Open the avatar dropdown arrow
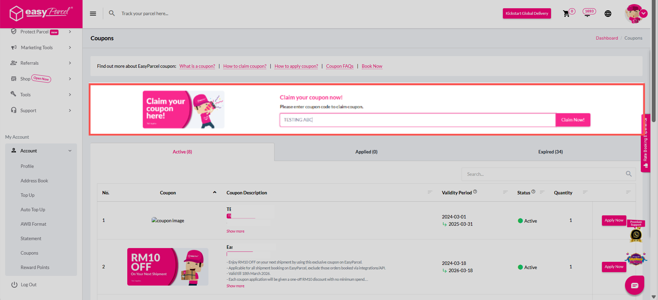This screenshot has width=658, height=300. (644, 13)
